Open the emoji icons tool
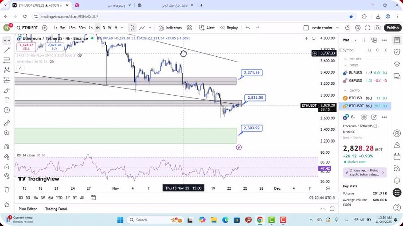This screenshot has width=403, height=226. 7,110
